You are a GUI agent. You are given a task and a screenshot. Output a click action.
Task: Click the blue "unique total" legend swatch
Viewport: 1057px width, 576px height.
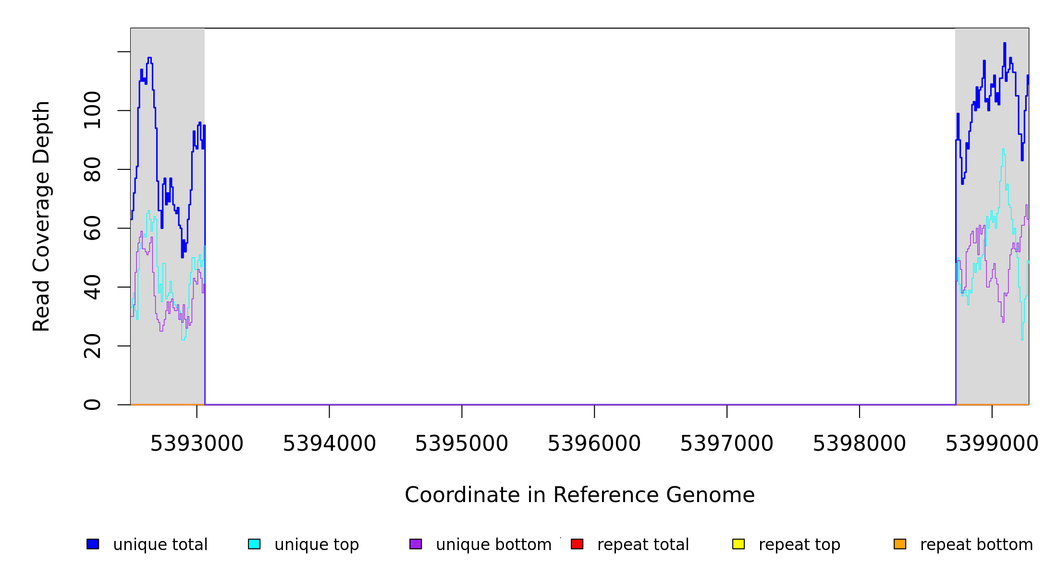click(93, 544)
